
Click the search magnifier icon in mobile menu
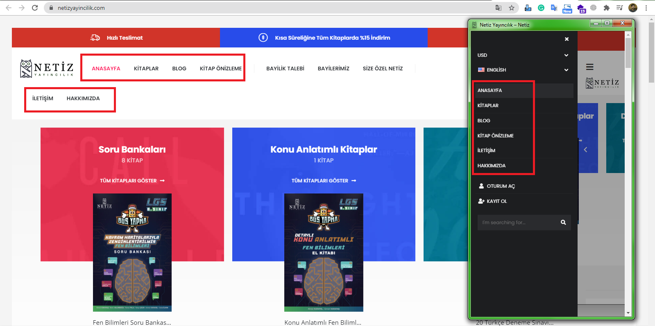tap(564, 223)
